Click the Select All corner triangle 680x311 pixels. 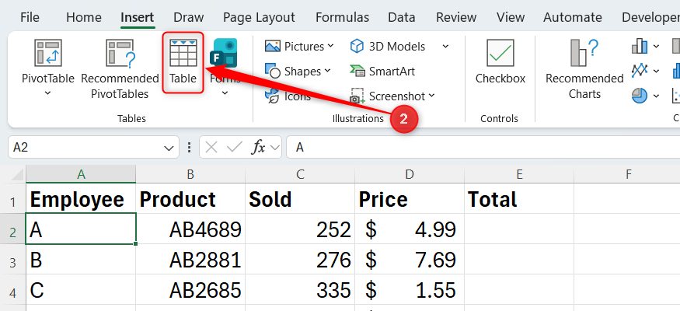pos(16,174)
